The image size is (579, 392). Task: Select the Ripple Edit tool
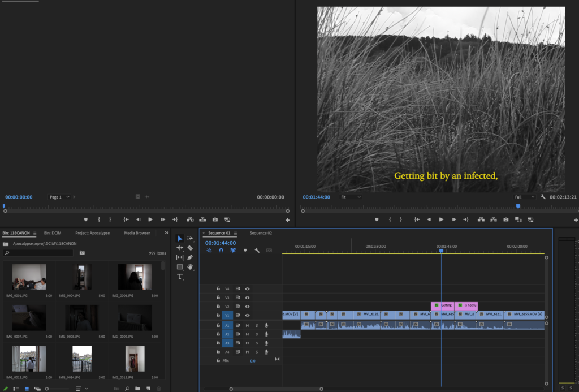(x=180, y=248)
